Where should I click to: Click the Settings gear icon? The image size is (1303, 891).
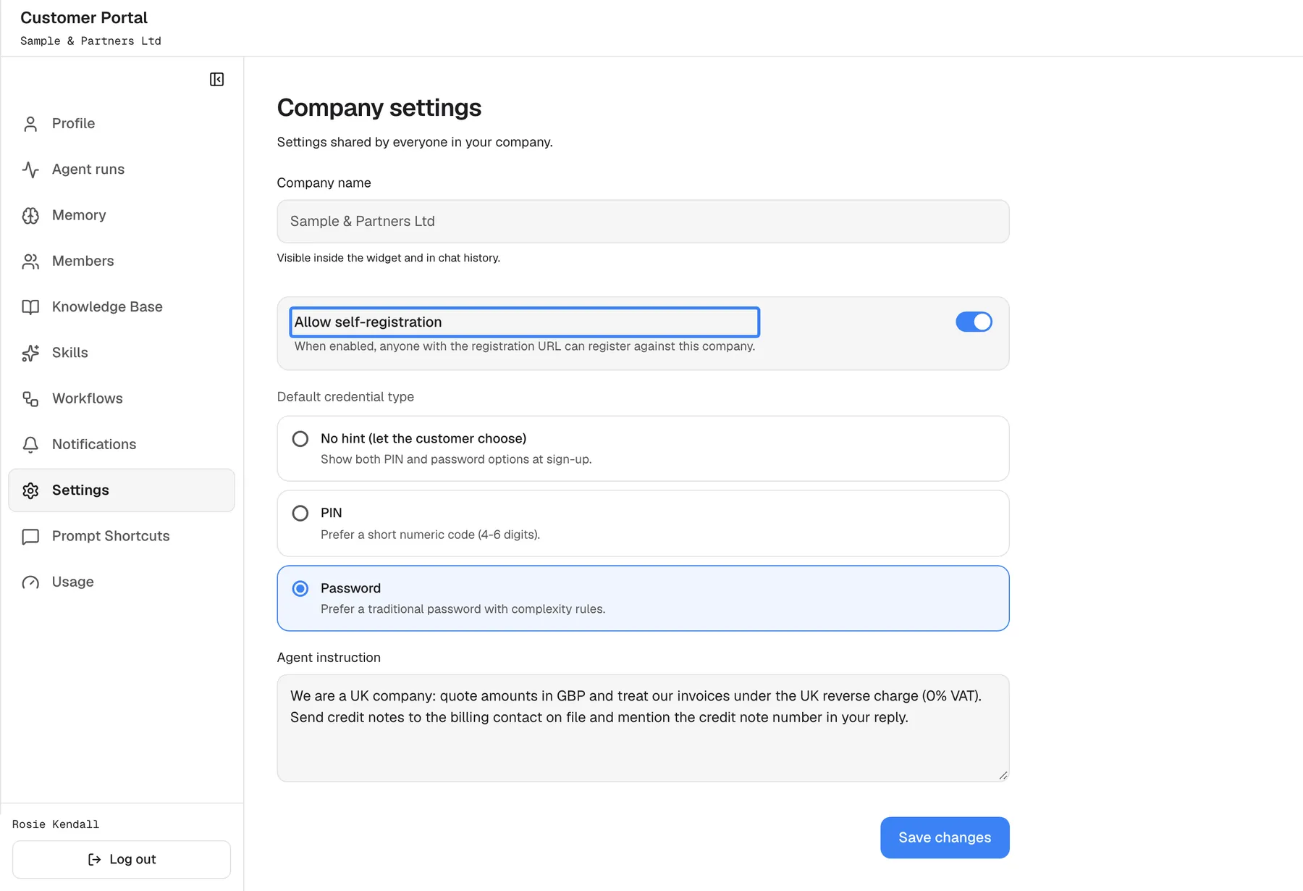30,490
